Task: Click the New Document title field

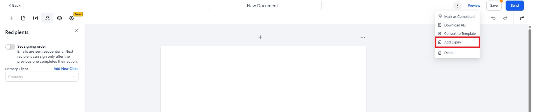Action: (x=265, y=6)
